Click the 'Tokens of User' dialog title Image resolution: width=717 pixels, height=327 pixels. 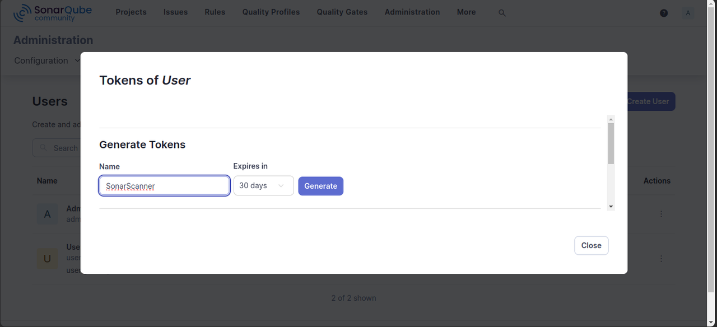click(x=145, y=80)
